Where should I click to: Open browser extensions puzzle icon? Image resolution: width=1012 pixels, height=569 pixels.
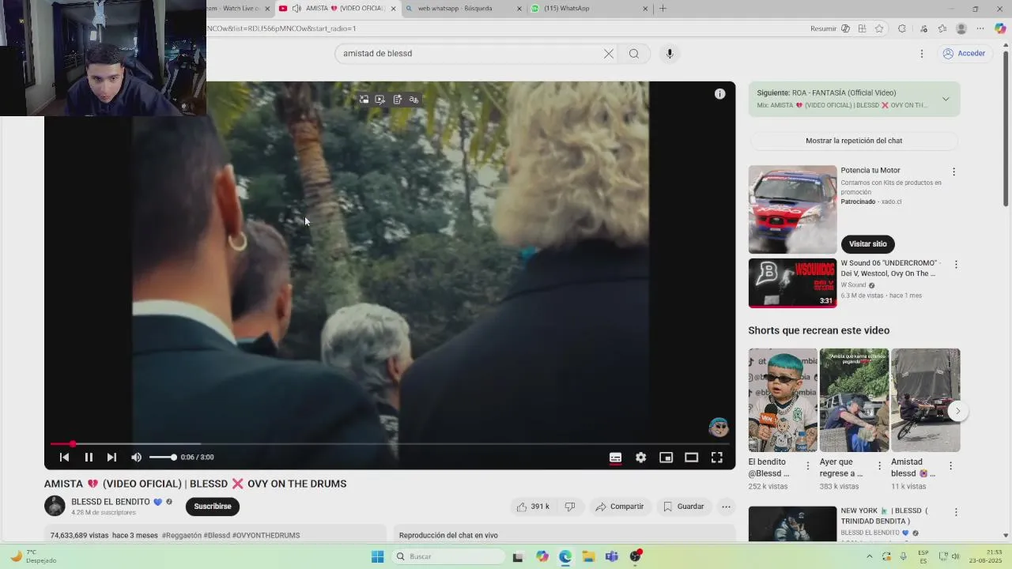point(902,28)
